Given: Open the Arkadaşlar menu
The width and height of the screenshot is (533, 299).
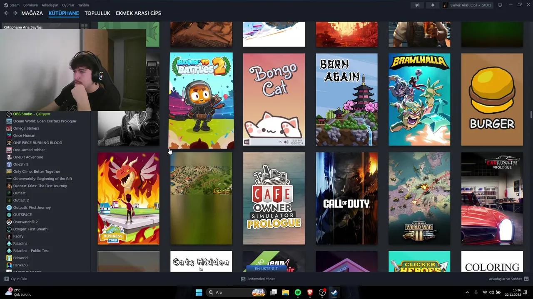Looking at the screenshot, I should click(x=50, y=5).
